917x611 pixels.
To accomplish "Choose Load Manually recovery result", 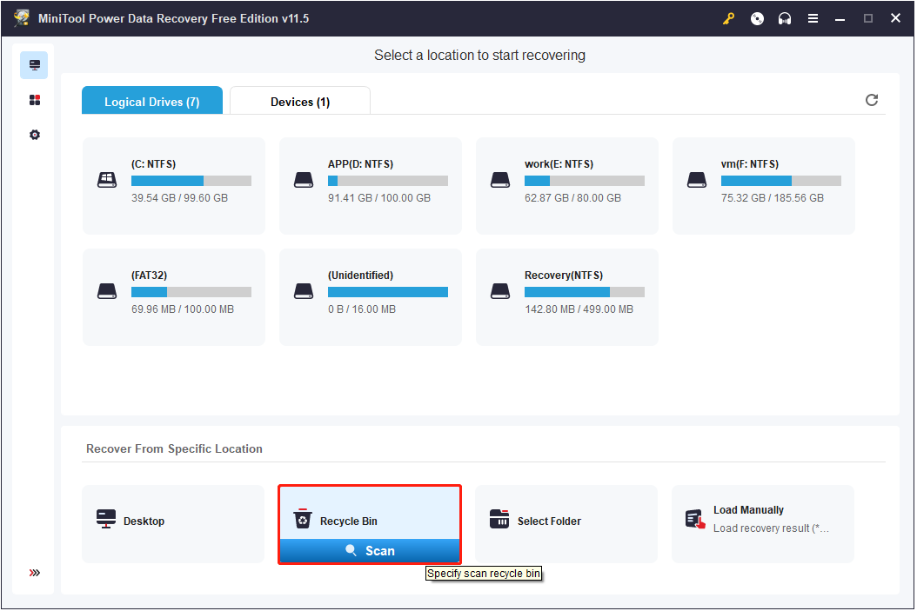I will (x=763, y=524).
